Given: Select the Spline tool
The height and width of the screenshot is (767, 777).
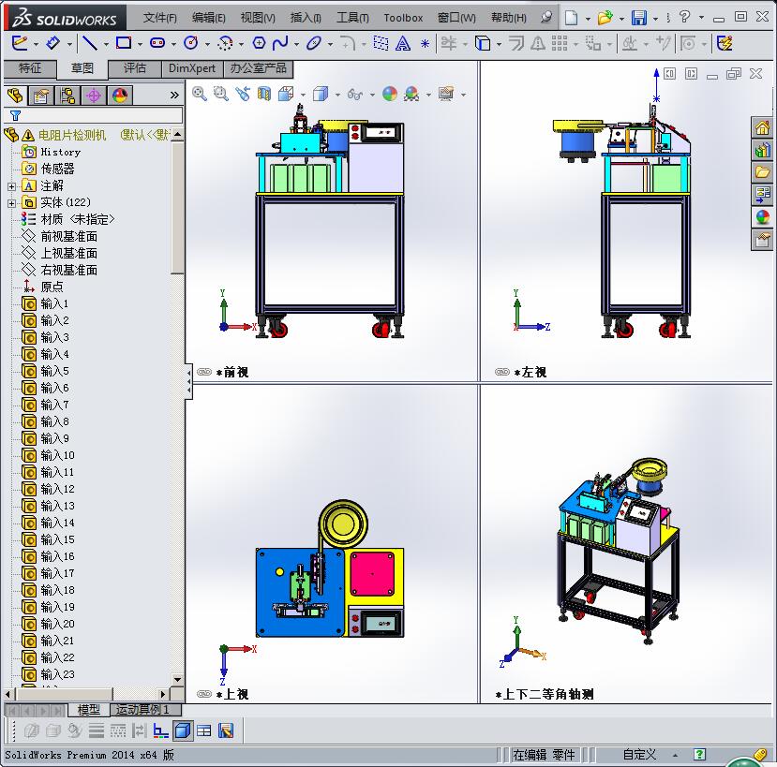Looking at the screenshot, I should (x=280, y=44).
